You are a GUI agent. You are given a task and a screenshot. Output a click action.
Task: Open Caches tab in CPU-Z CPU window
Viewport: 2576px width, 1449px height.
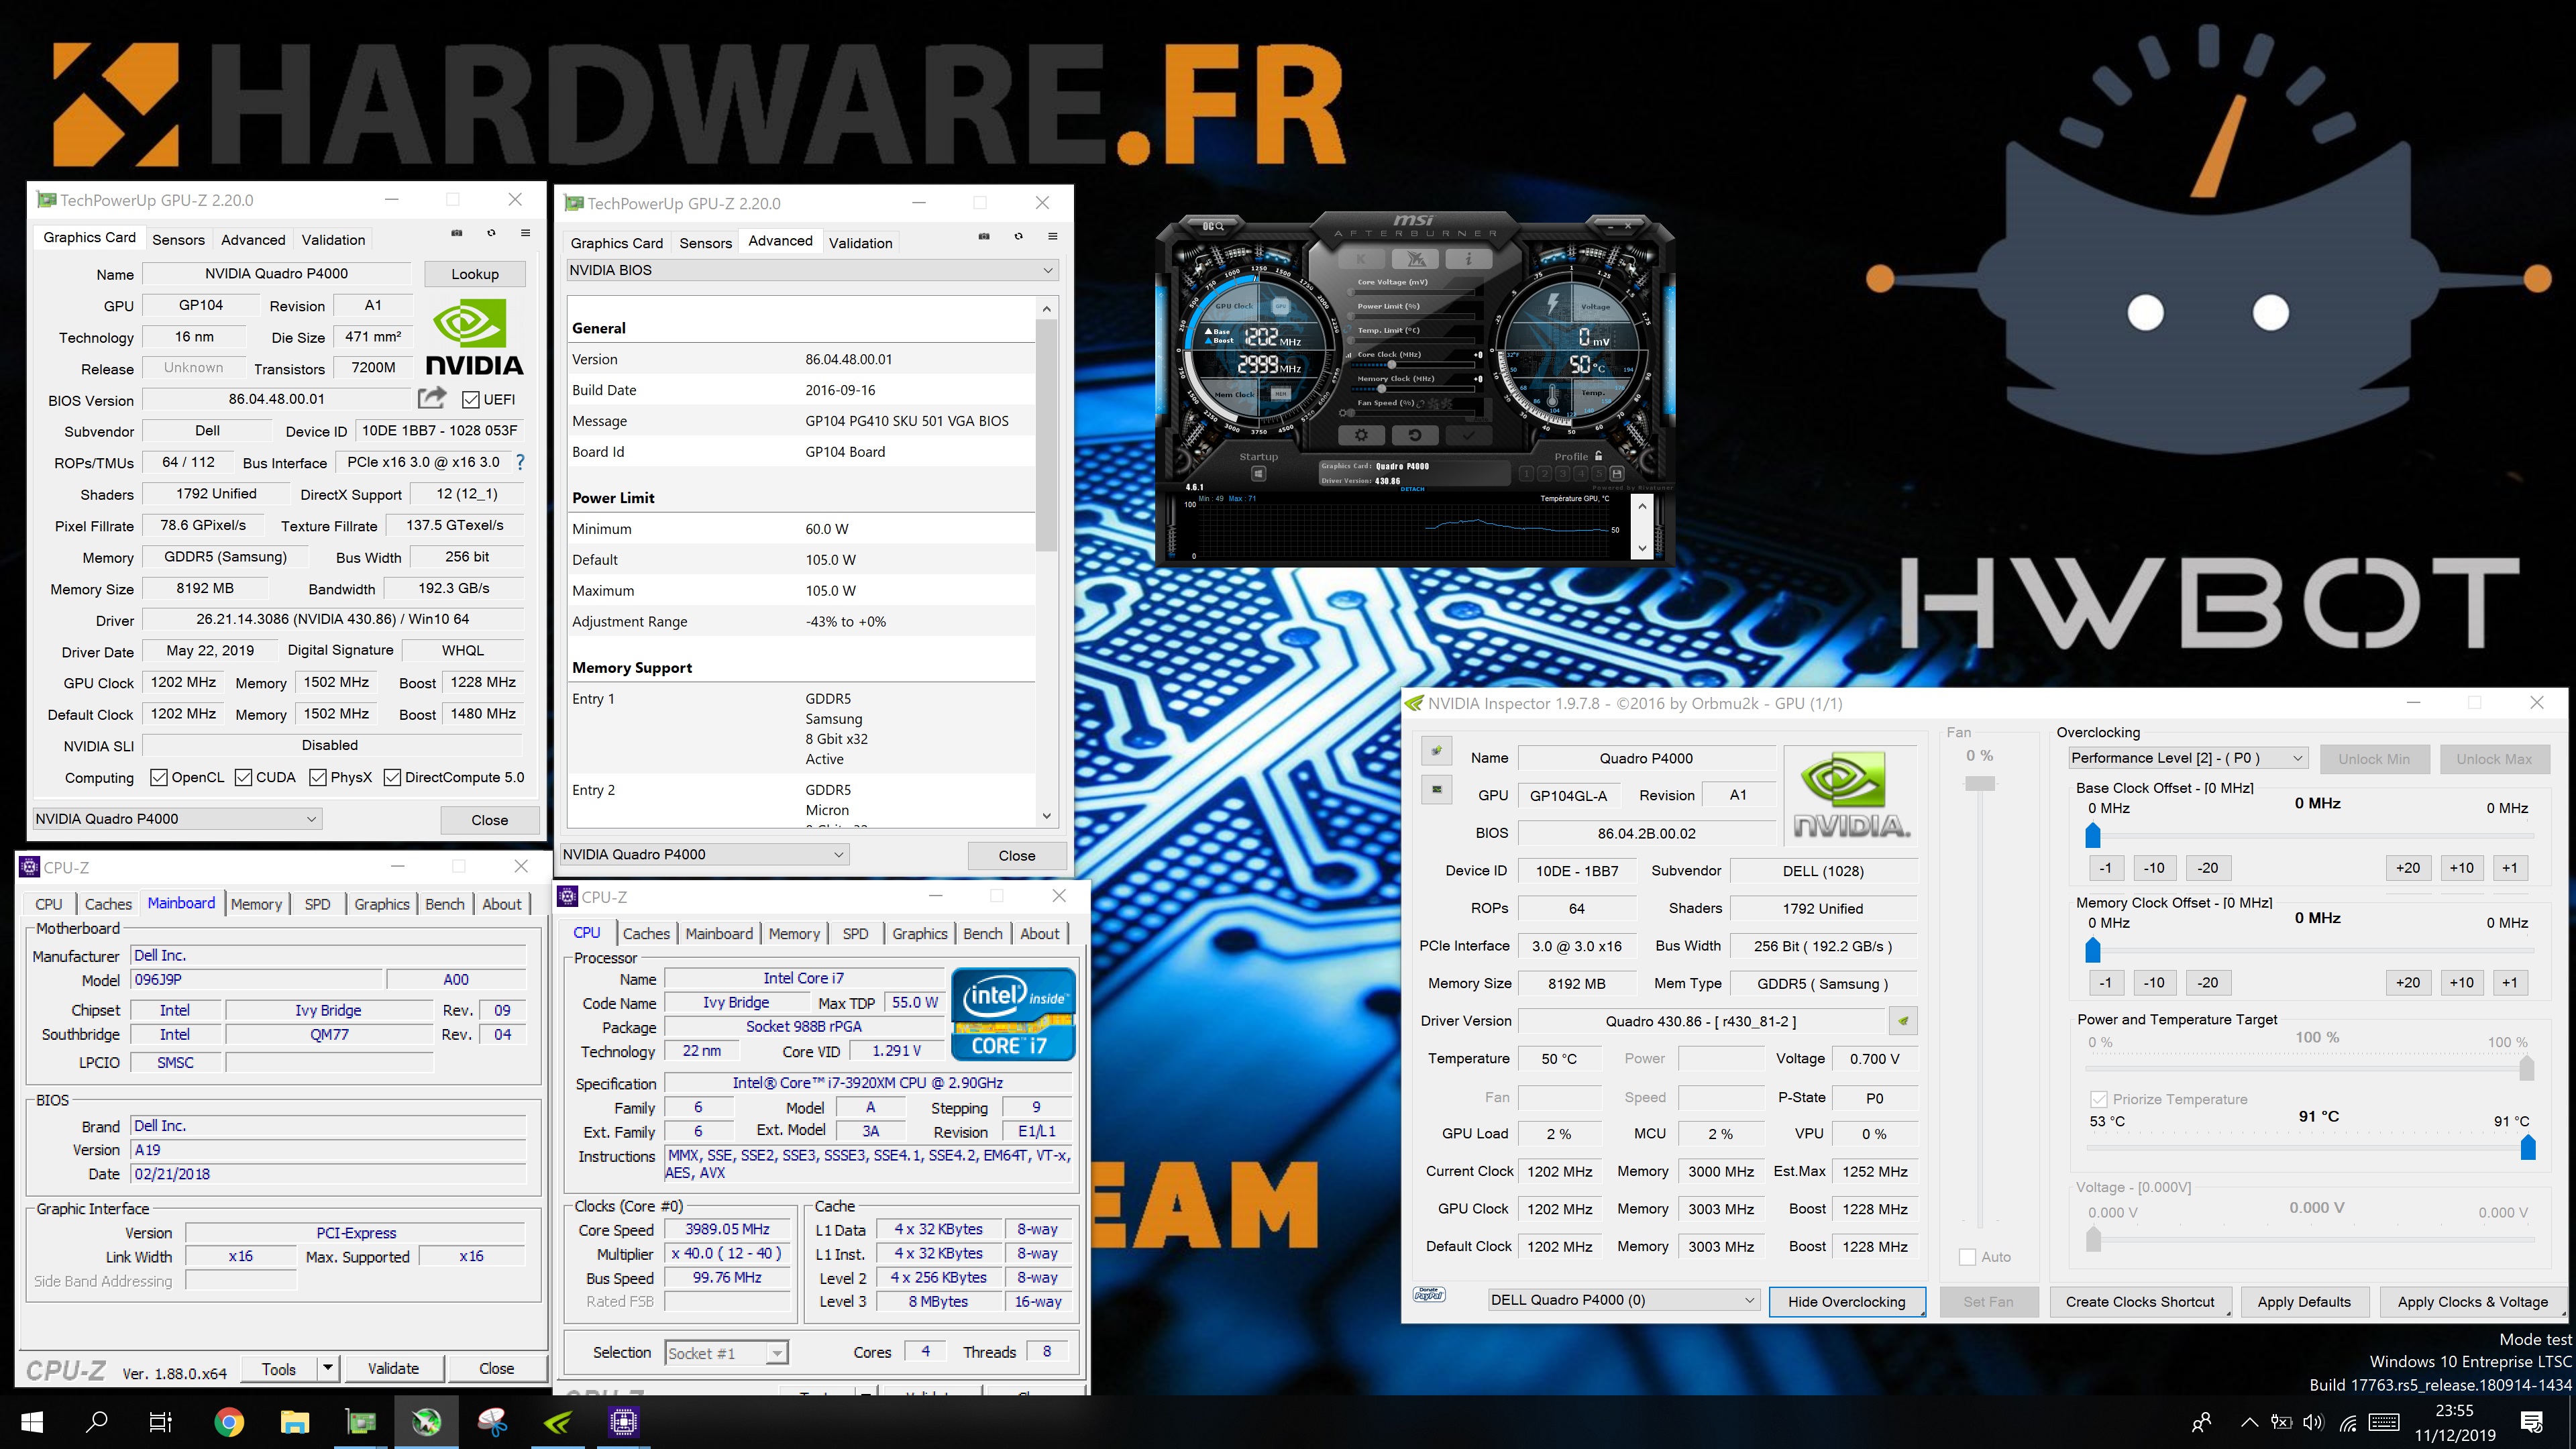[x=646, y=933]
